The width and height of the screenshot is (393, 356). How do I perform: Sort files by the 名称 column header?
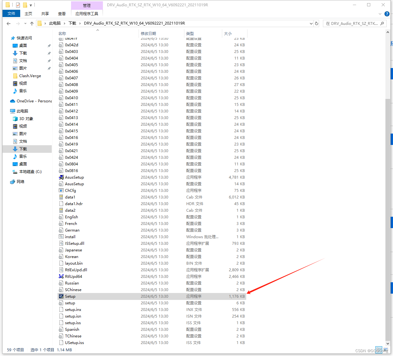(x=98, y=33)
